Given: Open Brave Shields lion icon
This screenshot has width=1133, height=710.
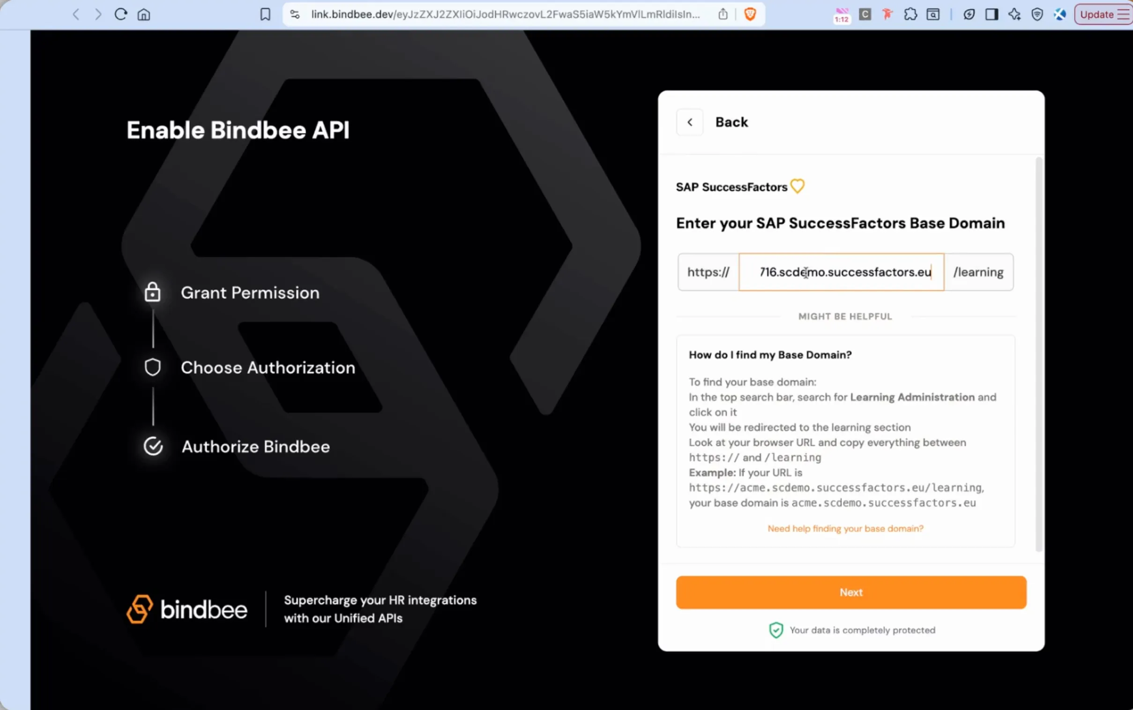Looking at the screenshot, I should (x=750, y=15).
